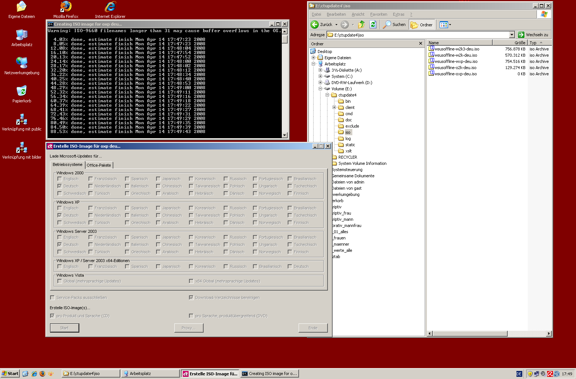
Task: Toggle pro Produkt und Sprache (CD) checkbox
Action: coord(52,316)
